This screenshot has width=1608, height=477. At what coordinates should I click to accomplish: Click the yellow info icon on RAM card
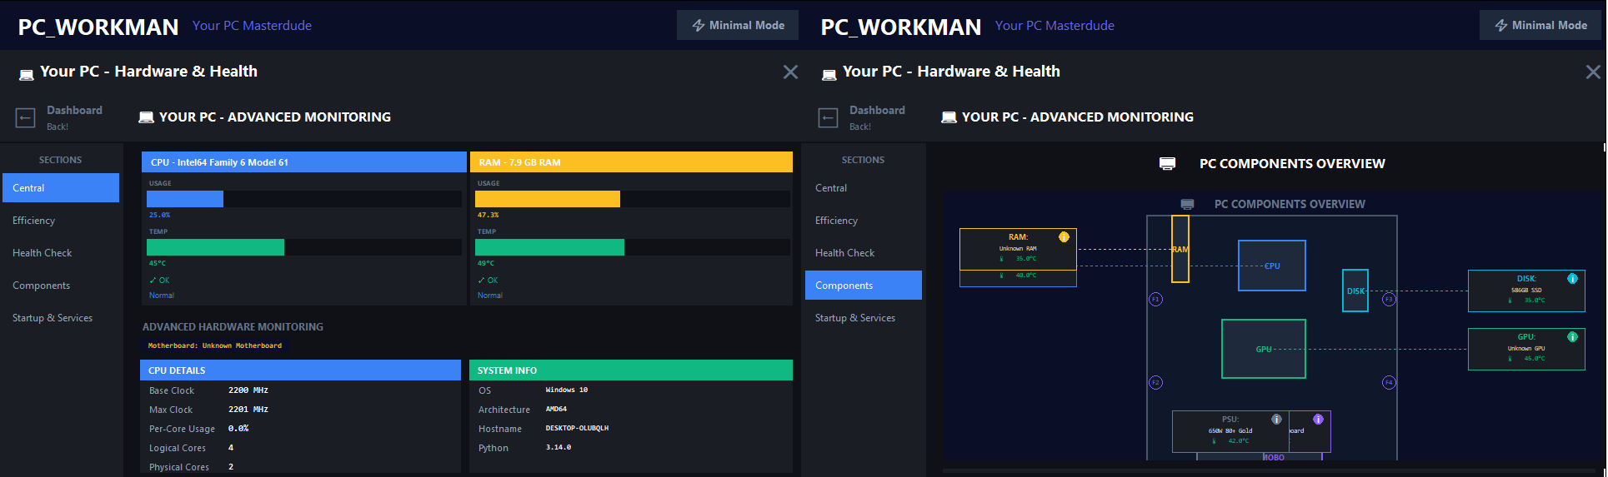tap(1064, 237)
